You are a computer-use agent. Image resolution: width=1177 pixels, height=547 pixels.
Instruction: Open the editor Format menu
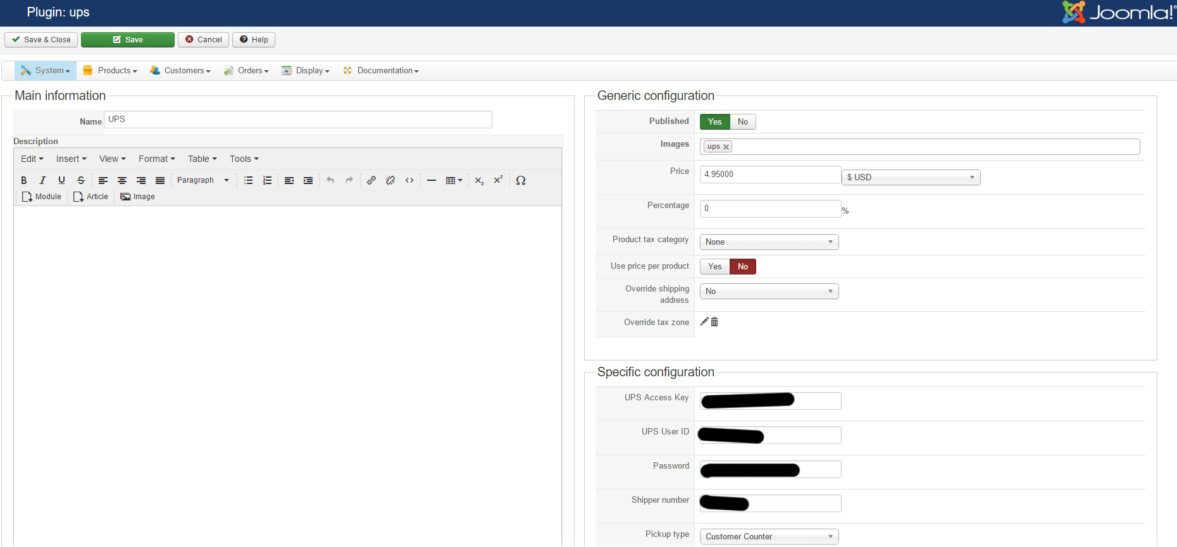click(x=157, y=159)
